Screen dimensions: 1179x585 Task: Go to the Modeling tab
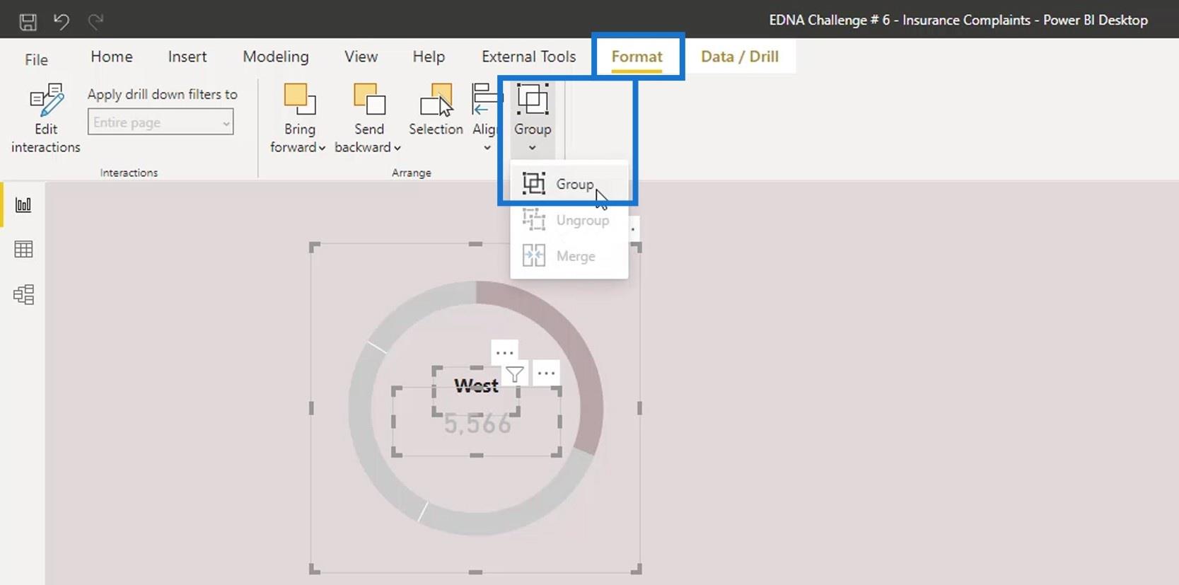pyautogui.click(x=276, y=57)
